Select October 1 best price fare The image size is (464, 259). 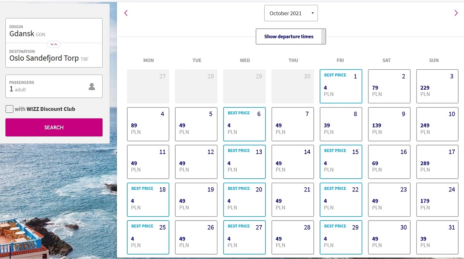point(341,86)
